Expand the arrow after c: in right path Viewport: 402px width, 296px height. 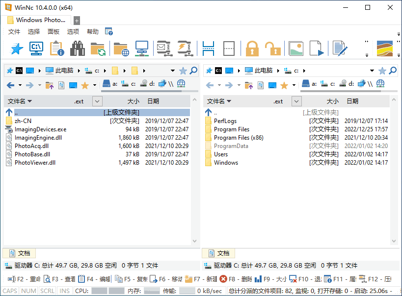[x=304, y=71]
